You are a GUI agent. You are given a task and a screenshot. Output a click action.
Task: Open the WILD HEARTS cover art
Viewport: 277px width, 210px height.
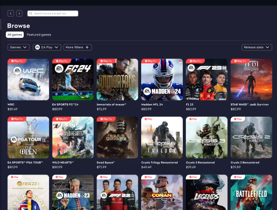coord(73,138)
